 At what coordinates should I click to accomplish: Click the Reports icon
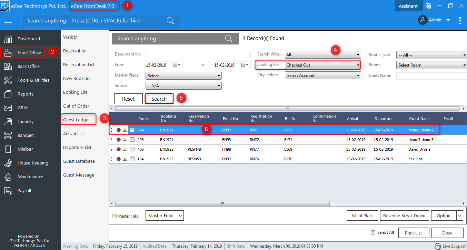8,94
